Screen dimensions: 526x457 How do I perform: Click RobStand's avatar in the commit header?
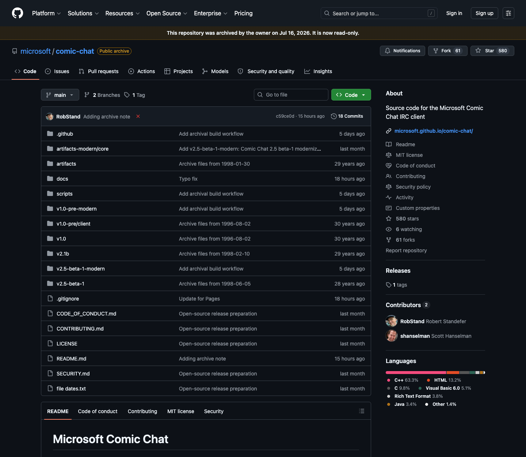click(50, 117)
